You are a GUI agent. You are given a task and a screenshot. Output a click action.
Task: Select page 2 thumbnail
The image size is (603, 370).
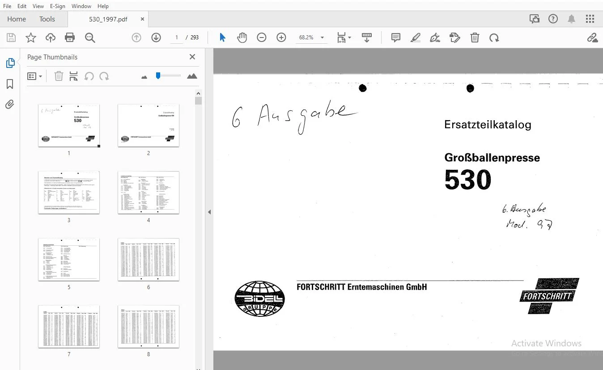(x=149, y=125)
